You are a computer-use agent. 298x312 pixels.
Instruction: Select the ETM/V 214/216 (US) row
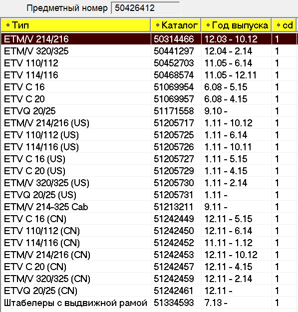(149, 123)
